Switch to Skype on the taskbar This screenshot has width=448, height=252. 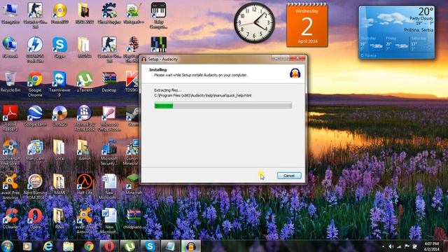(150, 246)
